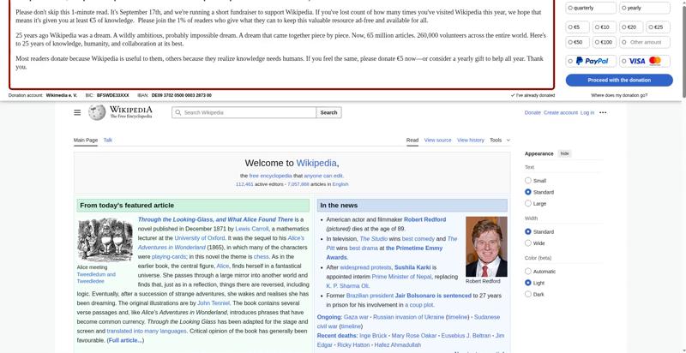
Task: Choose the €10 donation amount
Action: 605,27
